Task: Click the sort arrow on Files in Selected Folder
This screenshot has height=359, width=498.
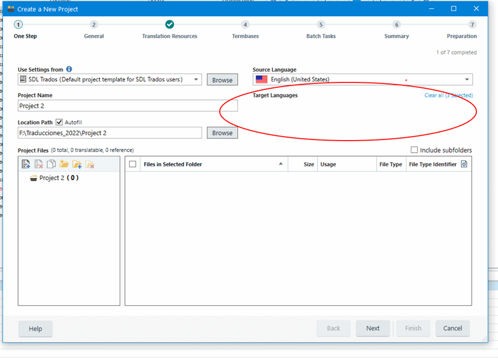Action: 282,163
